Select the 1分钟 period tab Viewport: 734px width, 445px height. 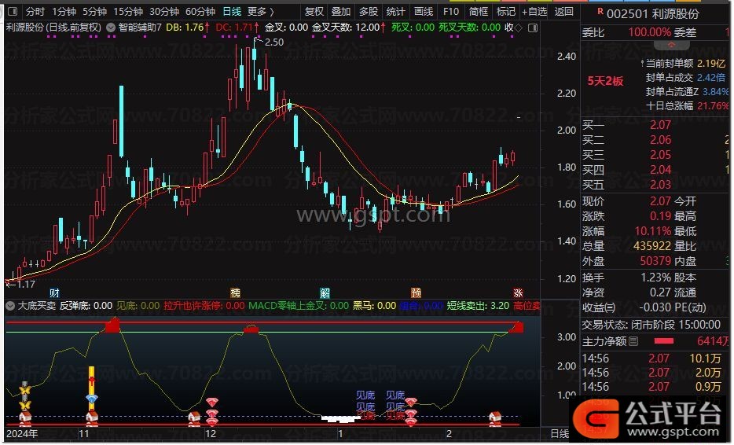[x=63, y=11]
